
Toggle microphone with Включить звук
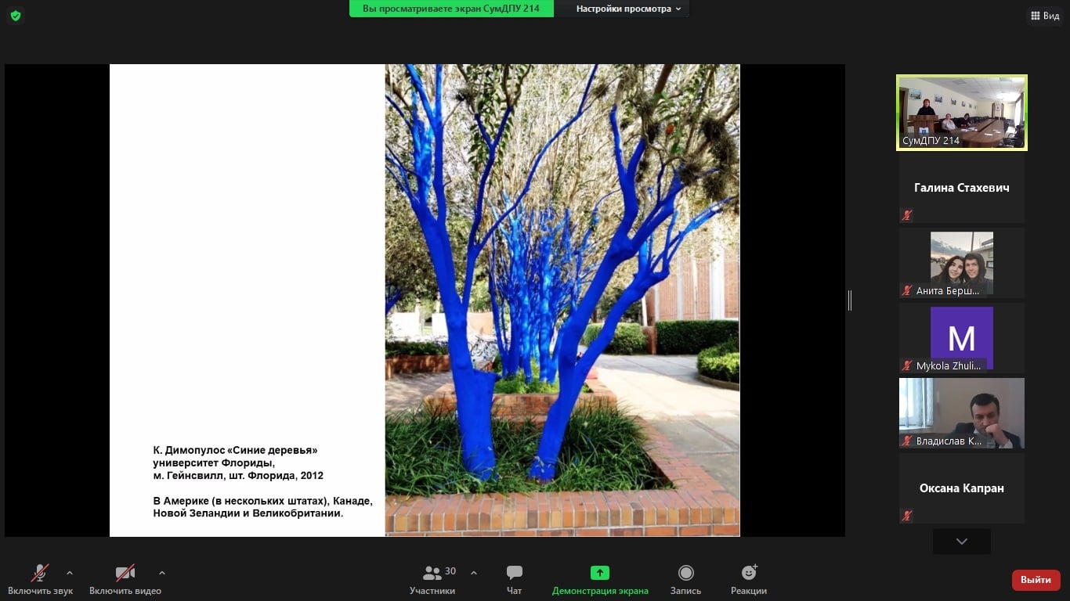click(41, 580)
